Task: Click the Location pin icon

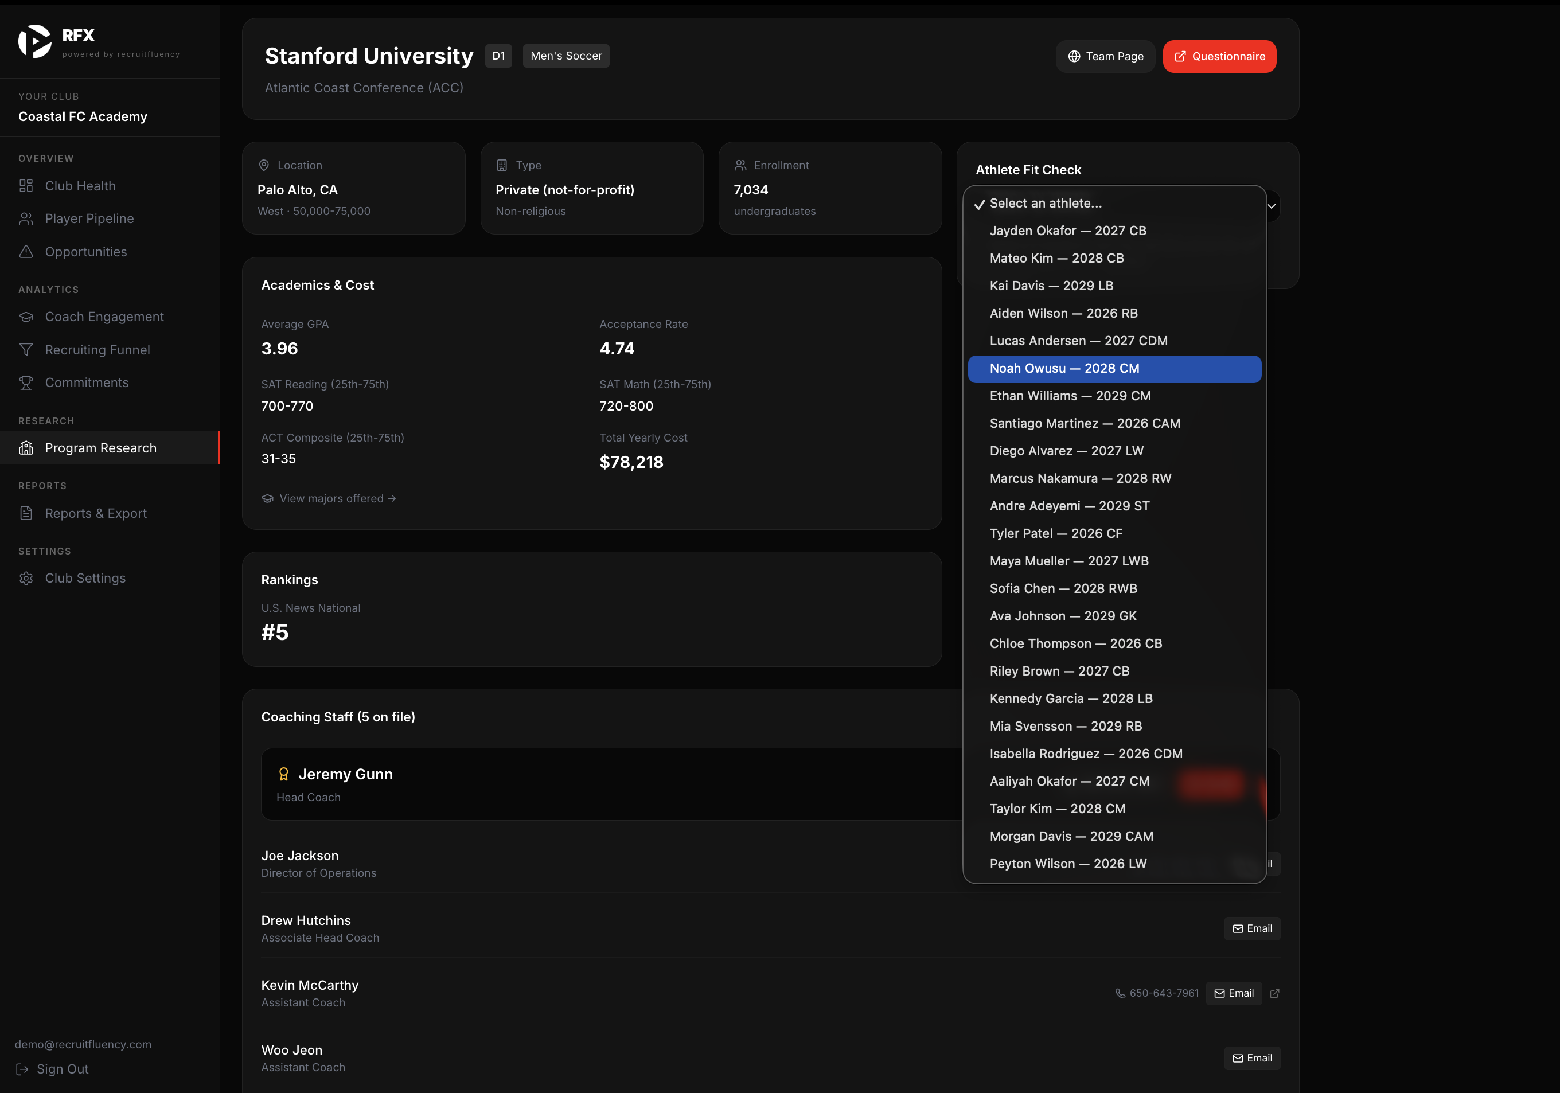Action: (x=264, y=165)
